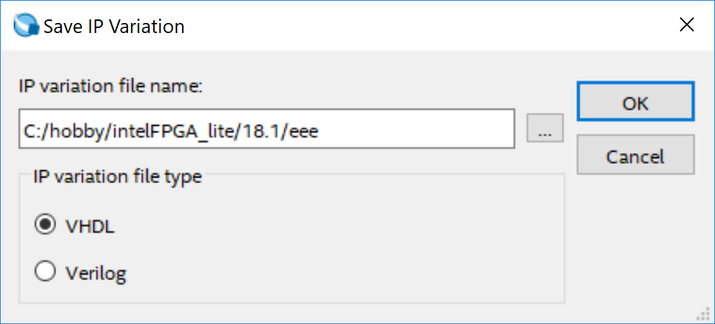Click 'C:/hobby' segment in the path field

point(52,130)
